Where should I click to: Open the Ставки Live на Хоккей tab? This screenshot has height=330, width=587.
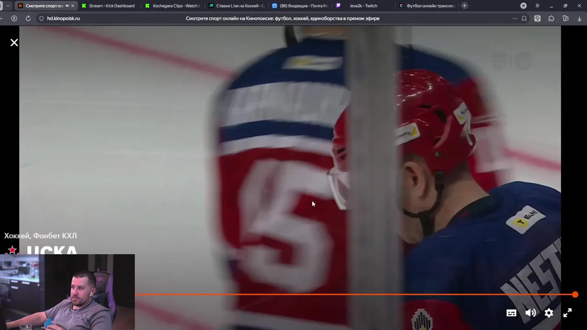tap(237, 6)
